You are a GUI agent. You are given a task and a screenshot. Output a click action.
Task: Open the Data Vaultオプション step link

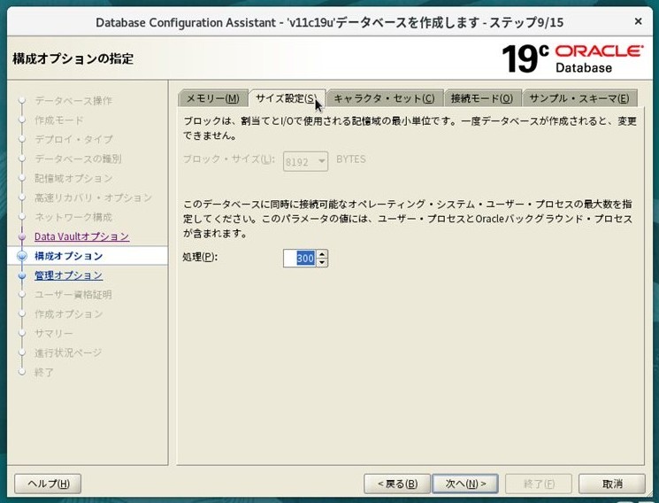81,236
